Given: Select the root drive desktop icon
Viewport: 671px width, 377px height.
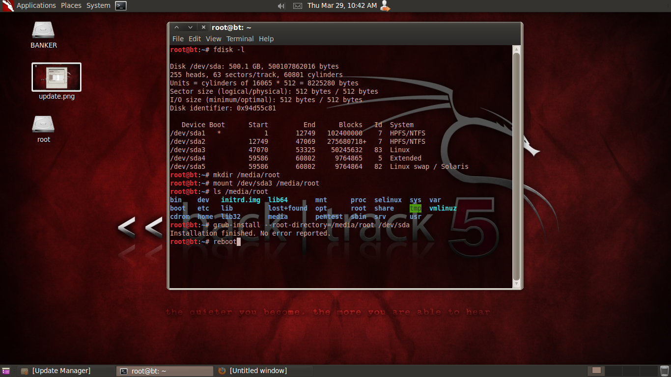Looking at the screenshot, I should [x=44, y=129].
